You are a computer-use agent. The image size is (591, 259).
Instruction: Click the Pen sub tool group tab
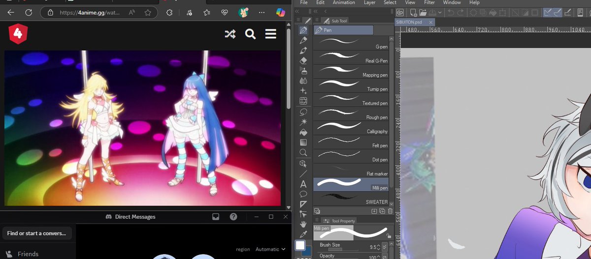point(344,30)
